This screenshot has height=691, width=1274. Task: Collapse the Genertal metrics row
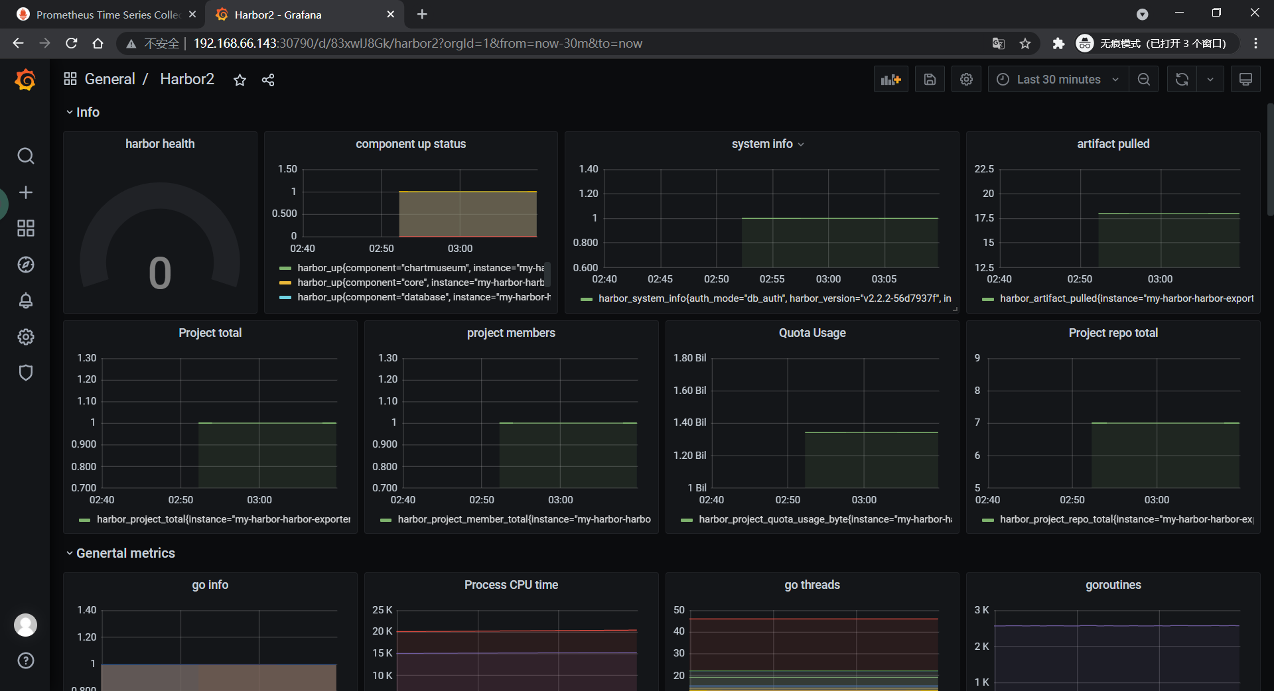pos(125,553)
